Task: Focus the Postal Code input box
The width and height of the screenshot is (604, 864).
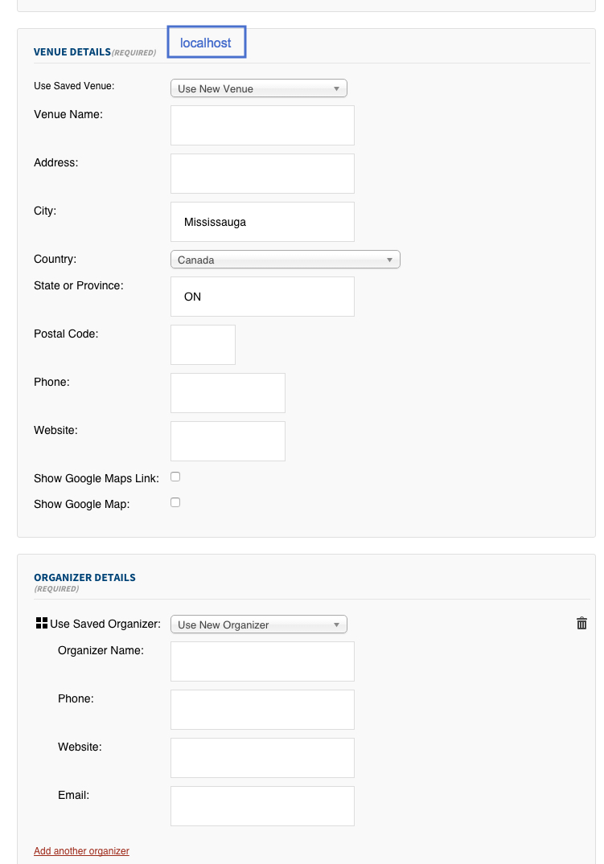Action: pyautogui.click(x=203, y=345)
